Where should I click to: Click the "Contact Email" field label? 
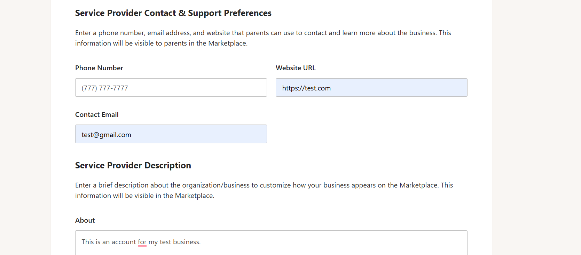[97, 114]
